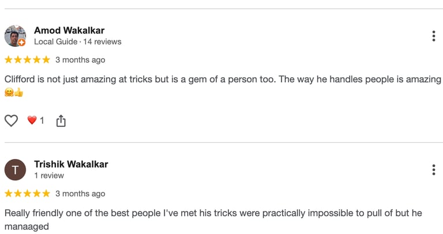Click the five-star rating on Amod's review
This screenshot has width=443, height=234.
pos(27,60)
